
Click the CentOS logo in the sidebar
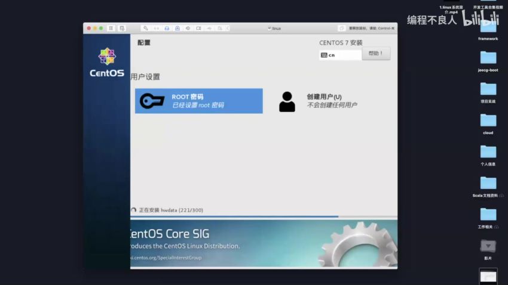coord(107,63)
